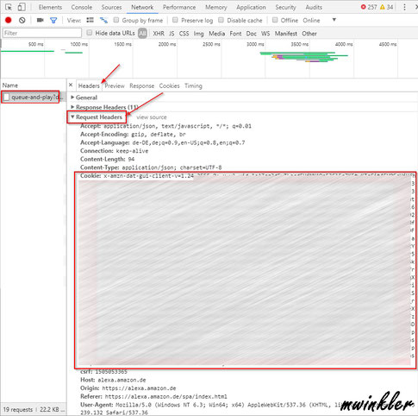Open the Response detail tab

tap(141, 85)
